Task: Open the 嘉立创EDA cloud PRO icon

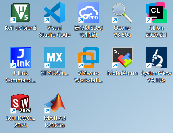Action: point(89,13)
